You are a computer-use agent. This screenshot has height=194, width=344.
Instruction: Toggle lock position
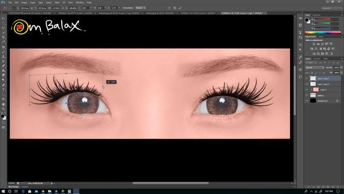pos(320,73)
